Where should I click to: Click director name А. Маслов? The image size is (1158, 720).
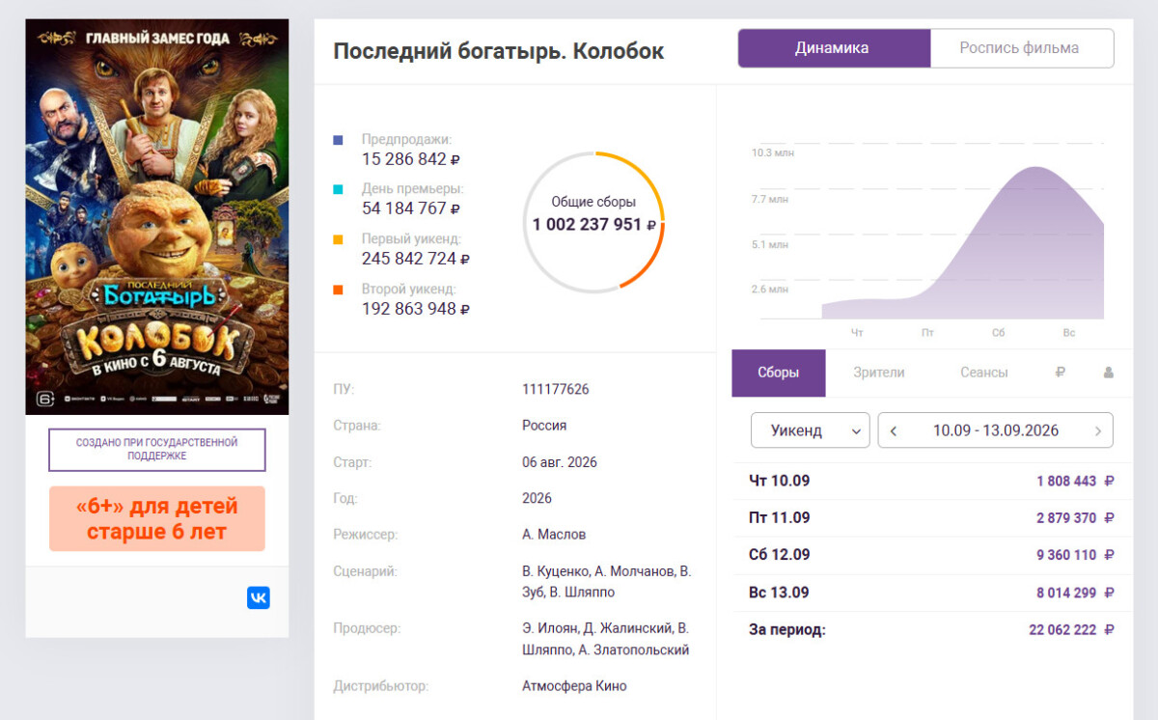coord(554,534)
